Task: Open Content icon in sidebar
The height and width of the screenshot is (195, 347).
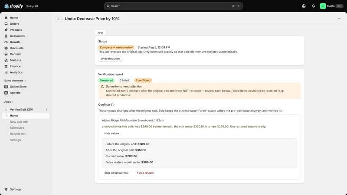Action: tap(6, 54)
